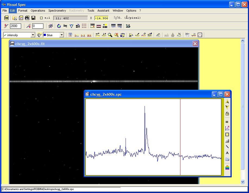Open the File menu
Screen dimensions: 249x193
(x=5, y=11)
